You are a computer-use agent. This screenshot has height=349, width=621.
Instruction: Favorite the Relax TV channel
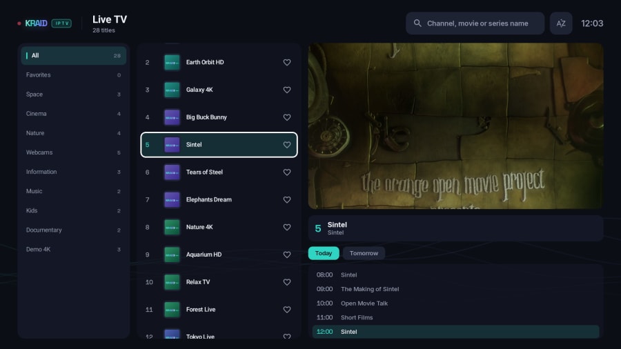[x=287, y=282]
